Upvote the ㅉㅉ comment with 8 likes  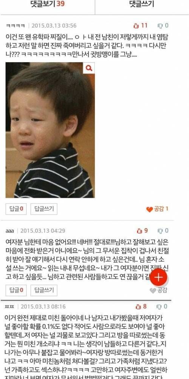pyautogui.click(x=141, y=307)
